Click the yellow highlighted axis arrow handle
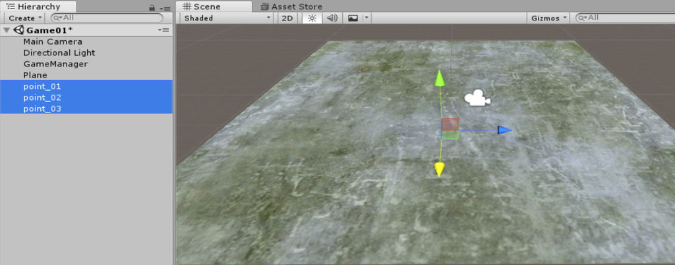Screen dimensions: 675x265 pyautogui.click(x=439, y=170)
